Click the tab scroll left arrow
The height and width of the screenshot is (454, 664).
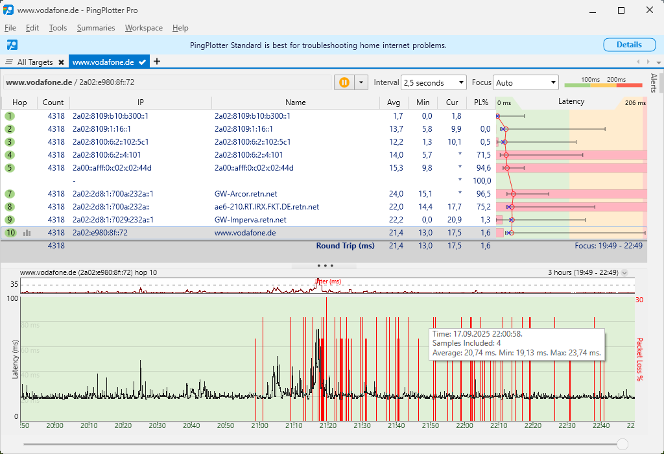[x=639, y=62]
